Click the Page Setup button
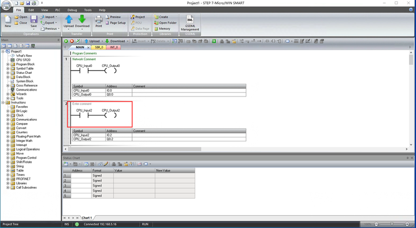Screen dimensions: 416x228 coord(116,23)
